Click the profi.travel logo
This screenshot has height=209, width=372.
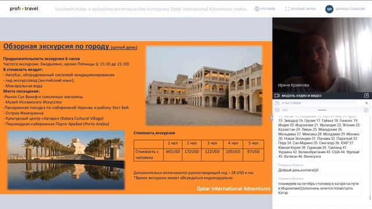point(24,9)
